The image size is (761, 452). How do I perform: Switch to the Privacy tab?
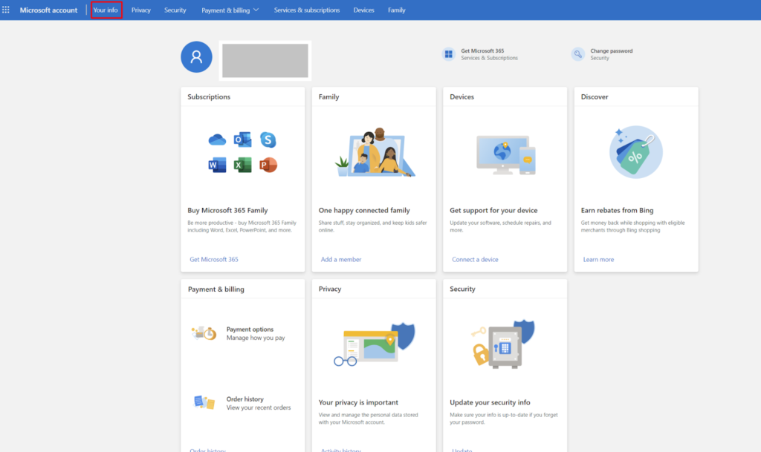(x=141, y=10)
